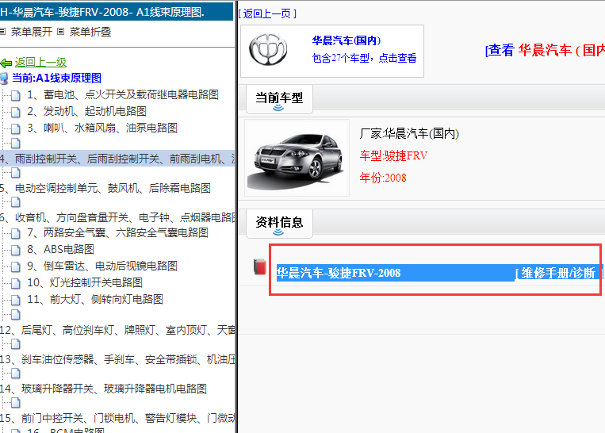Click the page icon for 两路安全气囊 item

click(15, 233)
